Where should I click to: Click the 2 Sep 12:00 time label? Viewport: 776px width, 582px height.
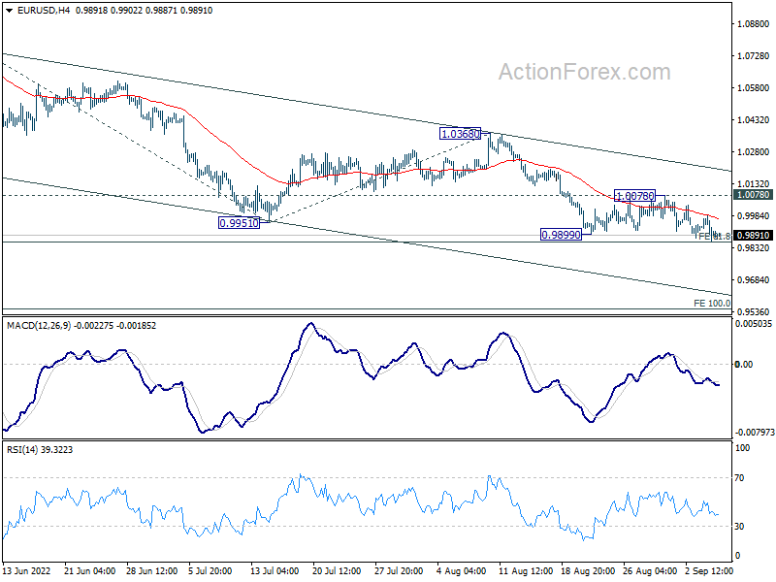(x=709, y=571)
